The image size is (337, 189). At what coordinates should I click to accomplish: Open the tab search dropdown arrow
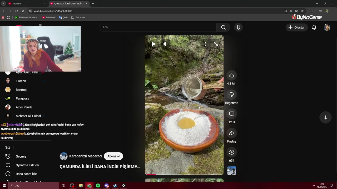click(x=3, y=4)
